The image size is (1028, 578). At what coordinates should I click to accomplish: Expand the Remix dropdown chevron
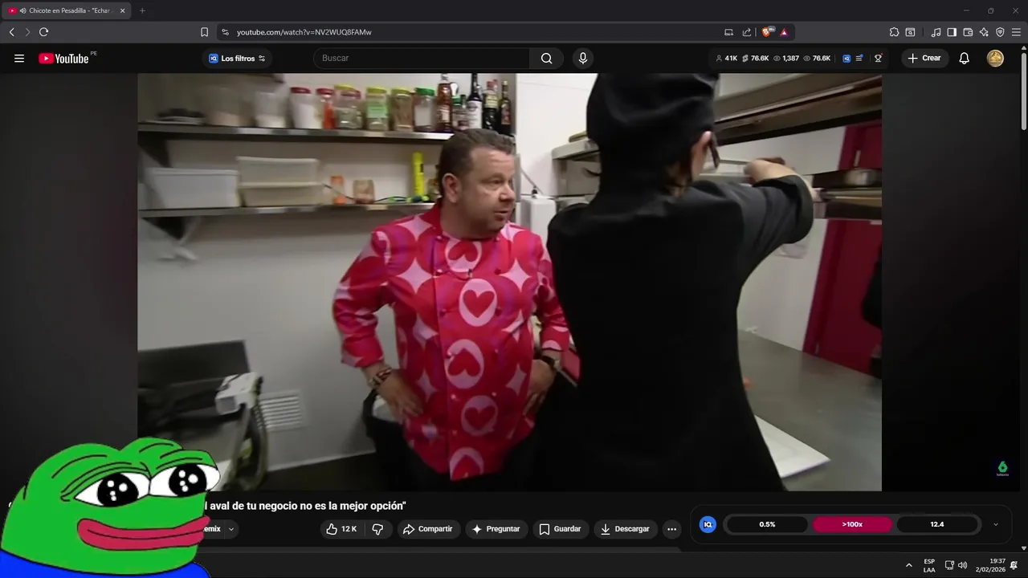(231, 529)
